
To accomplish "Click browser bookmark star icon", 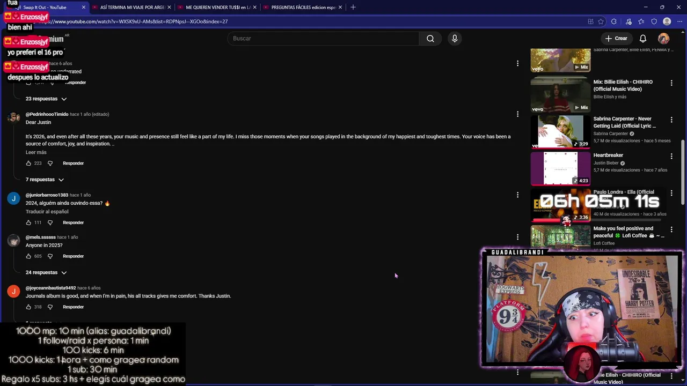I will click(601, 21).
